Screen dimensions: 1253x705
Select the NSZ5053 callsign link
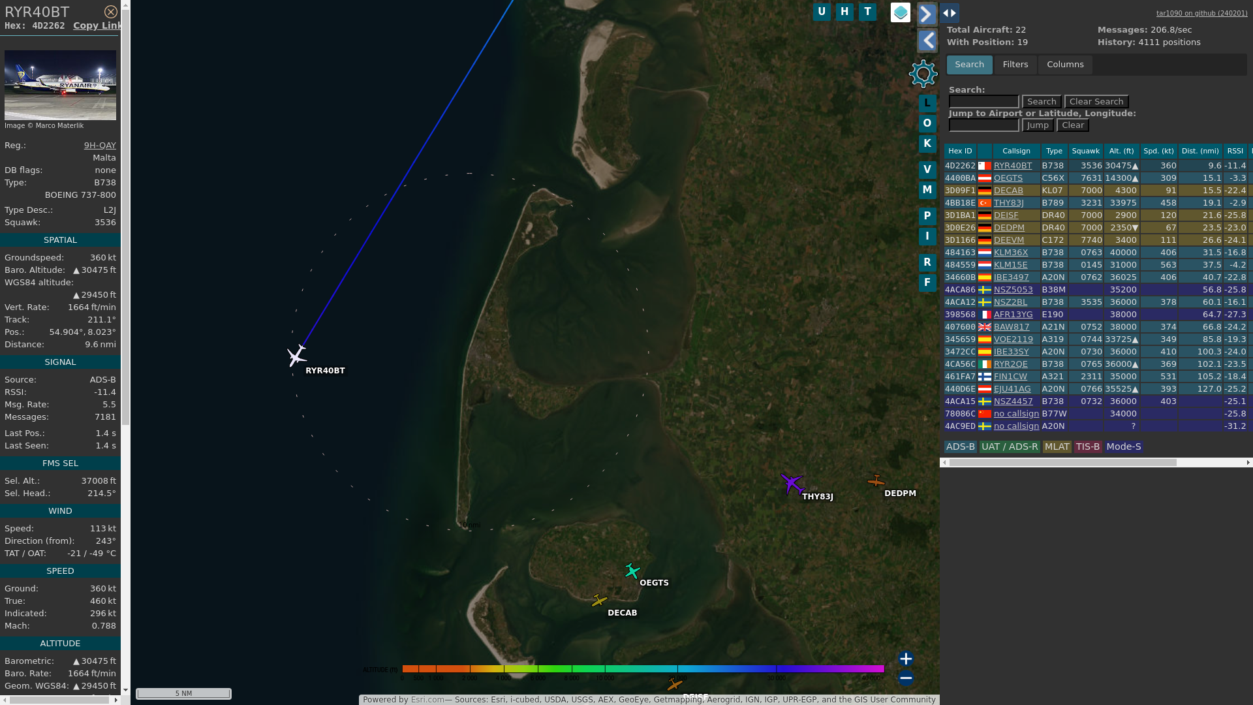tap(1013, 290)
